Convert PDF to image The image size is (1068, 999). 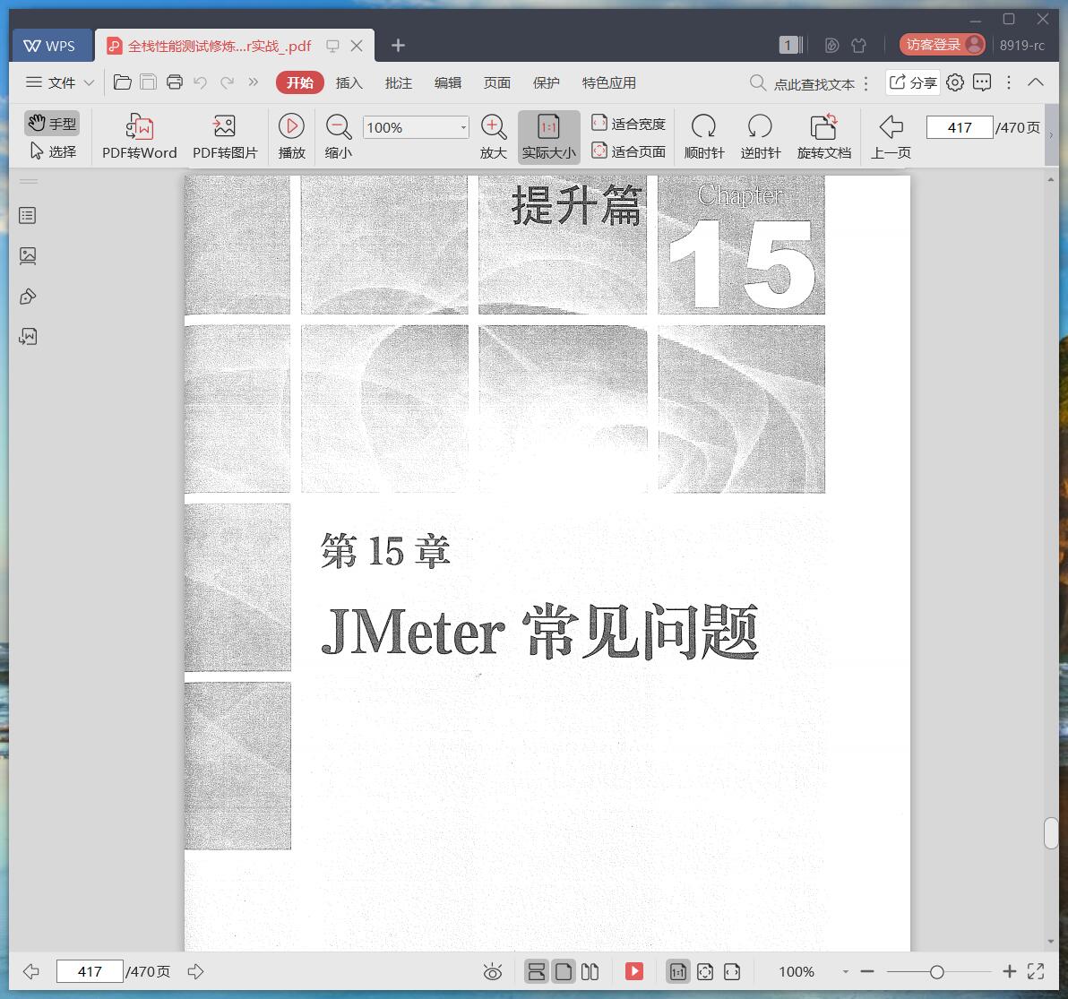coord(225,137)
